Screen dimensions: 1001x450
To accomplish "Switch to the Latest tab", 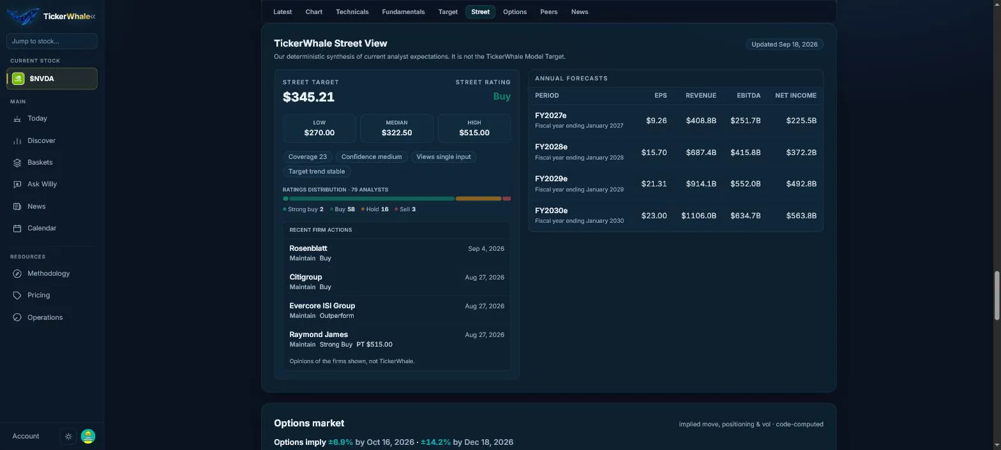I will point(282,12).
